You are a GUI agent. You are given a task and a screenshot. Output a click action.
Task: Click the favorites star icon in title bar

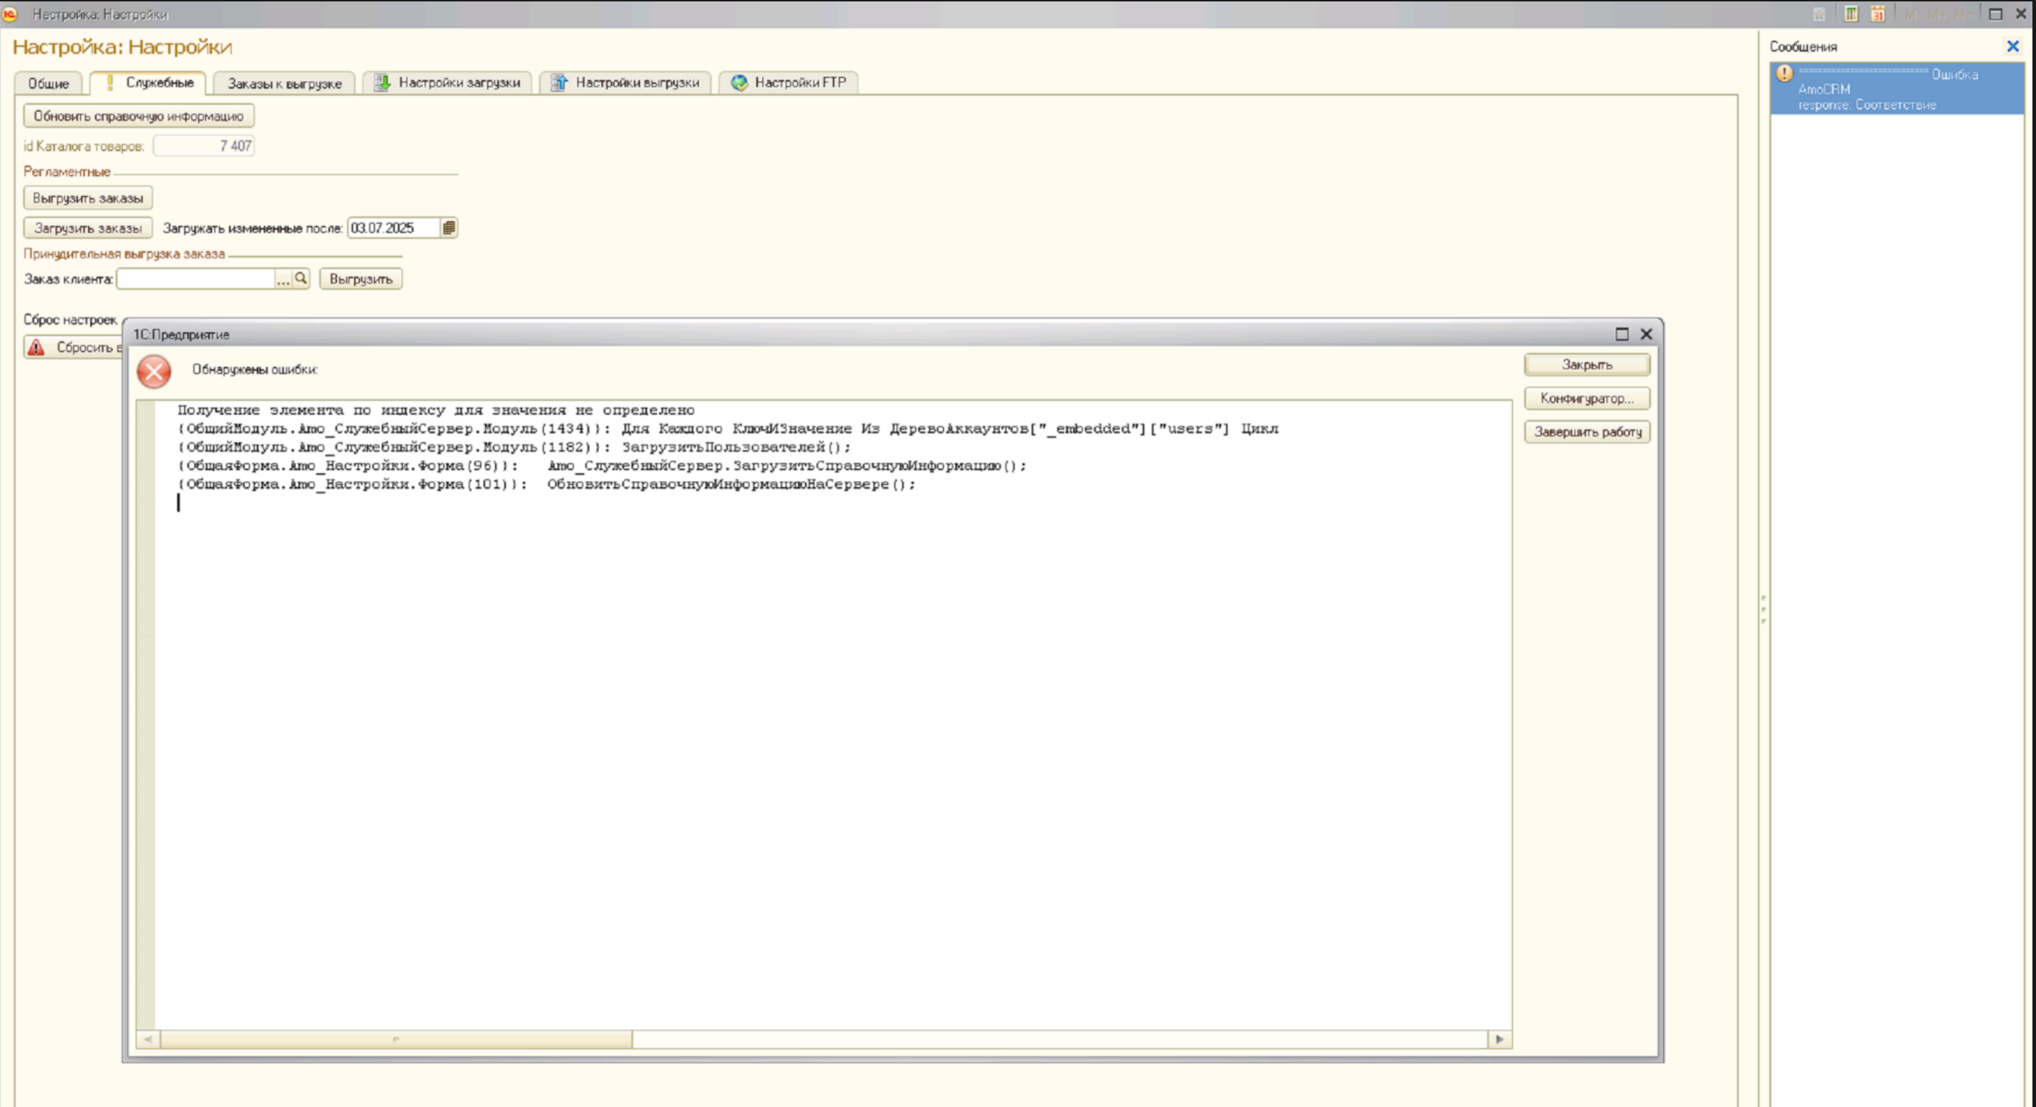(x=1818, y=14)
